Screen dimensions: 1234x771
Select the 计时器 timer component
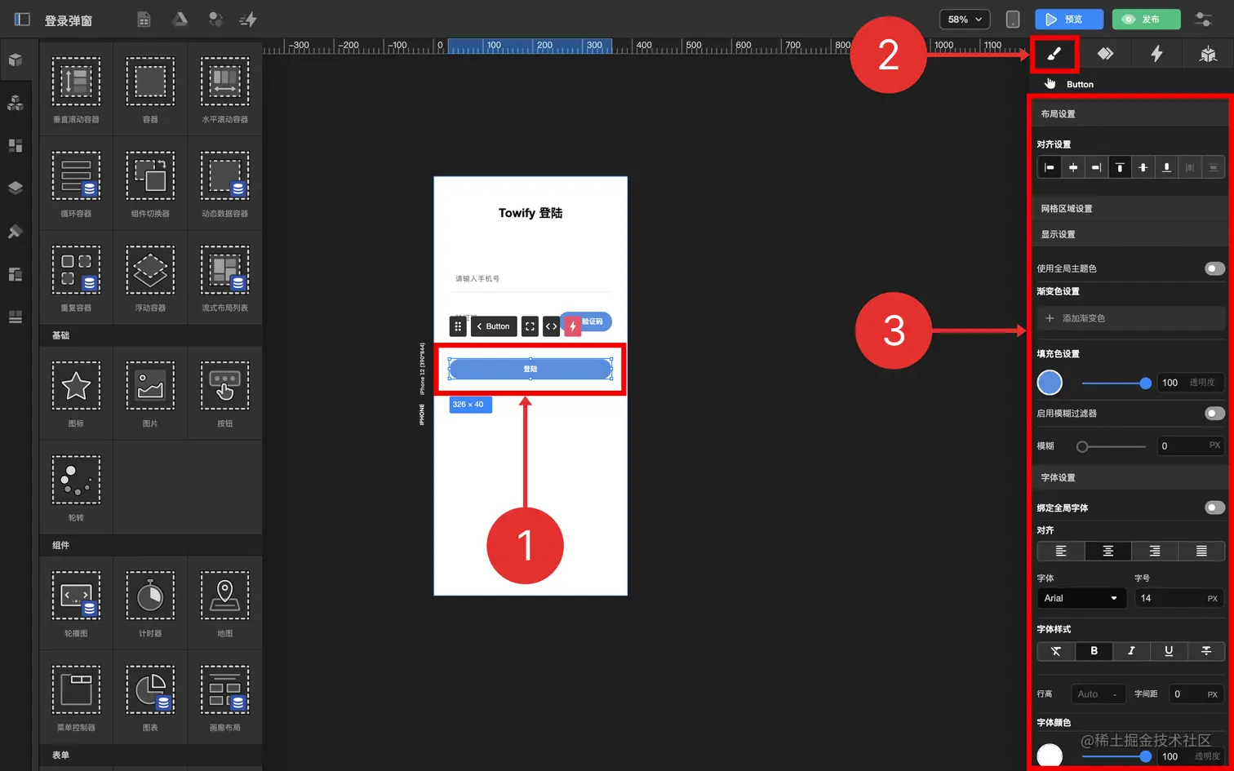click(150, 603)
